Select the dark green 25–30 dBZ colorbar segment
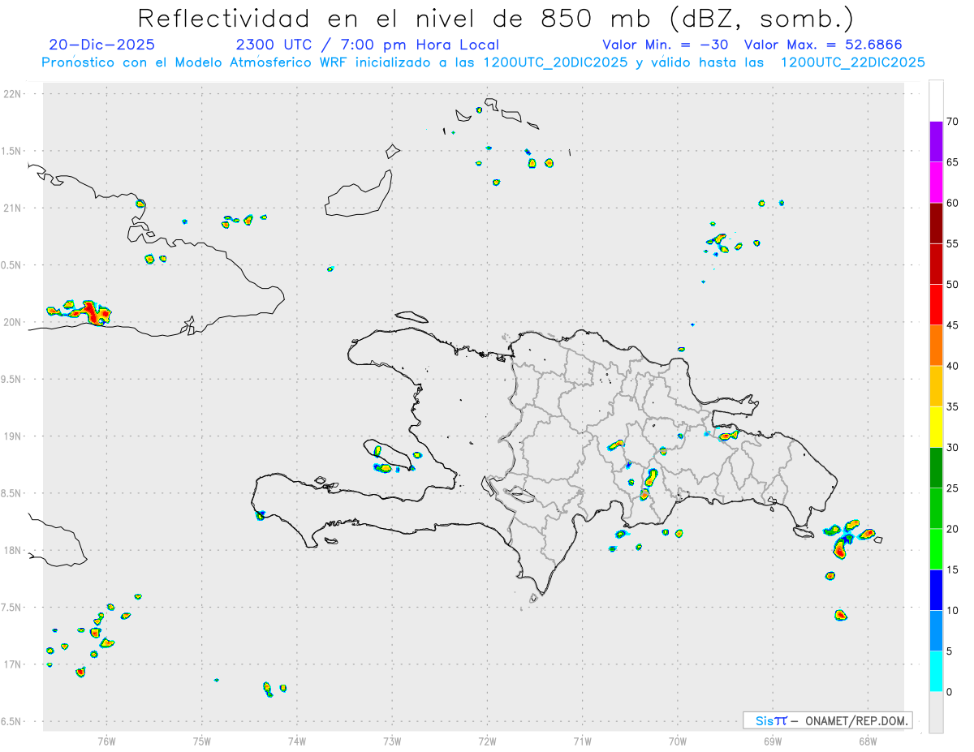 (936, 468)
